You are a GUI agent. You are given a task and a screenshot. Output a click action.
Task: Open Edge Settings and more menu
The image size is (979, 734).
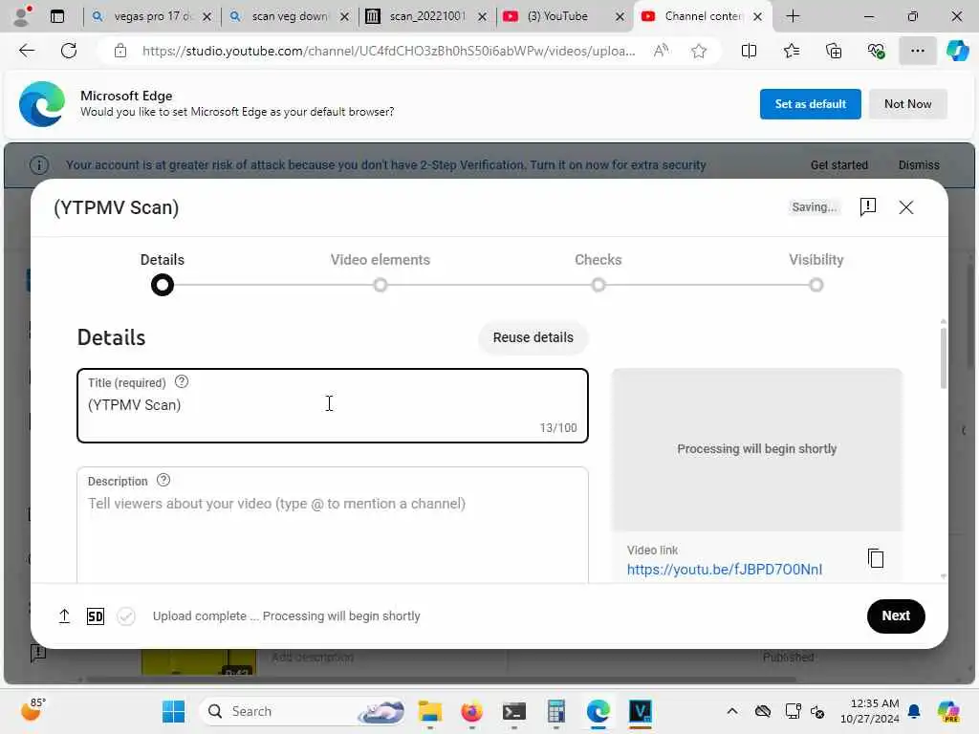pyautogui.click(x=917, y=52)
